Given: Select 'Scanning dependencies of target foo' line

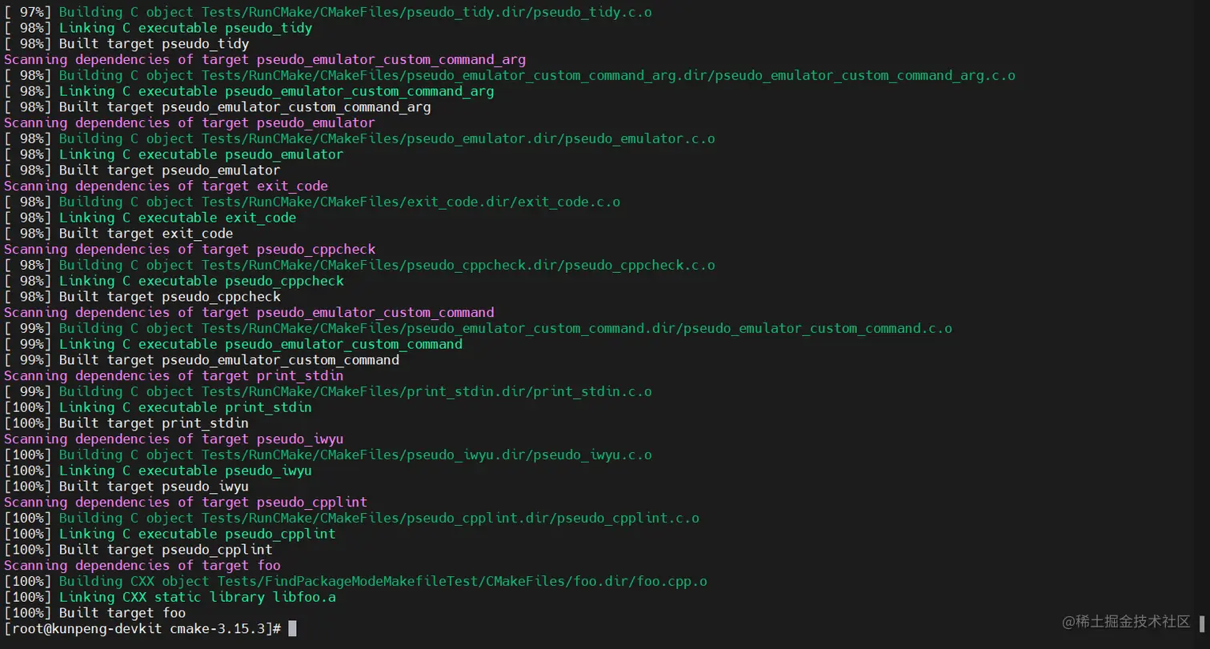Looking at the screenshot, I should pos(142,566).
